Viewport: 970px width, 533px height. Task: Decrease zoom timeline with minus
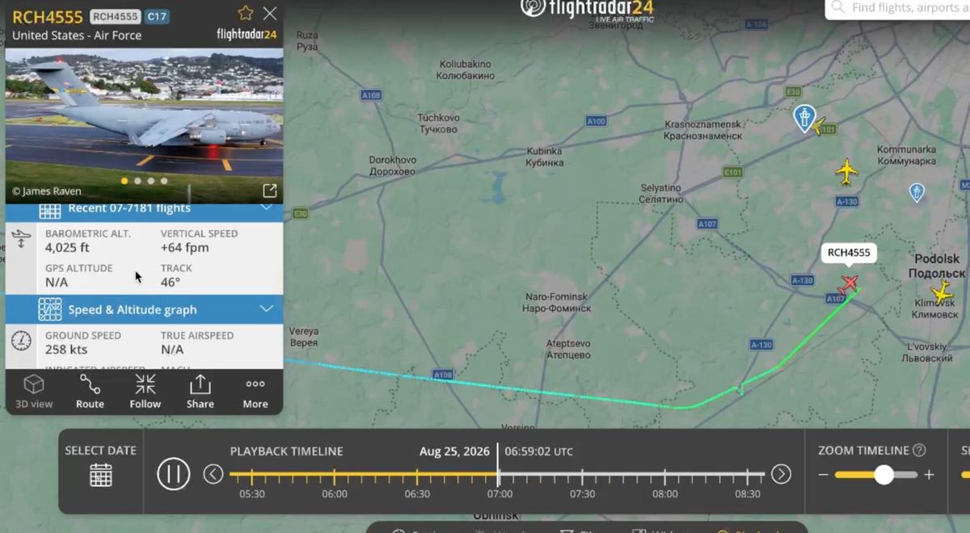[823, 475]
